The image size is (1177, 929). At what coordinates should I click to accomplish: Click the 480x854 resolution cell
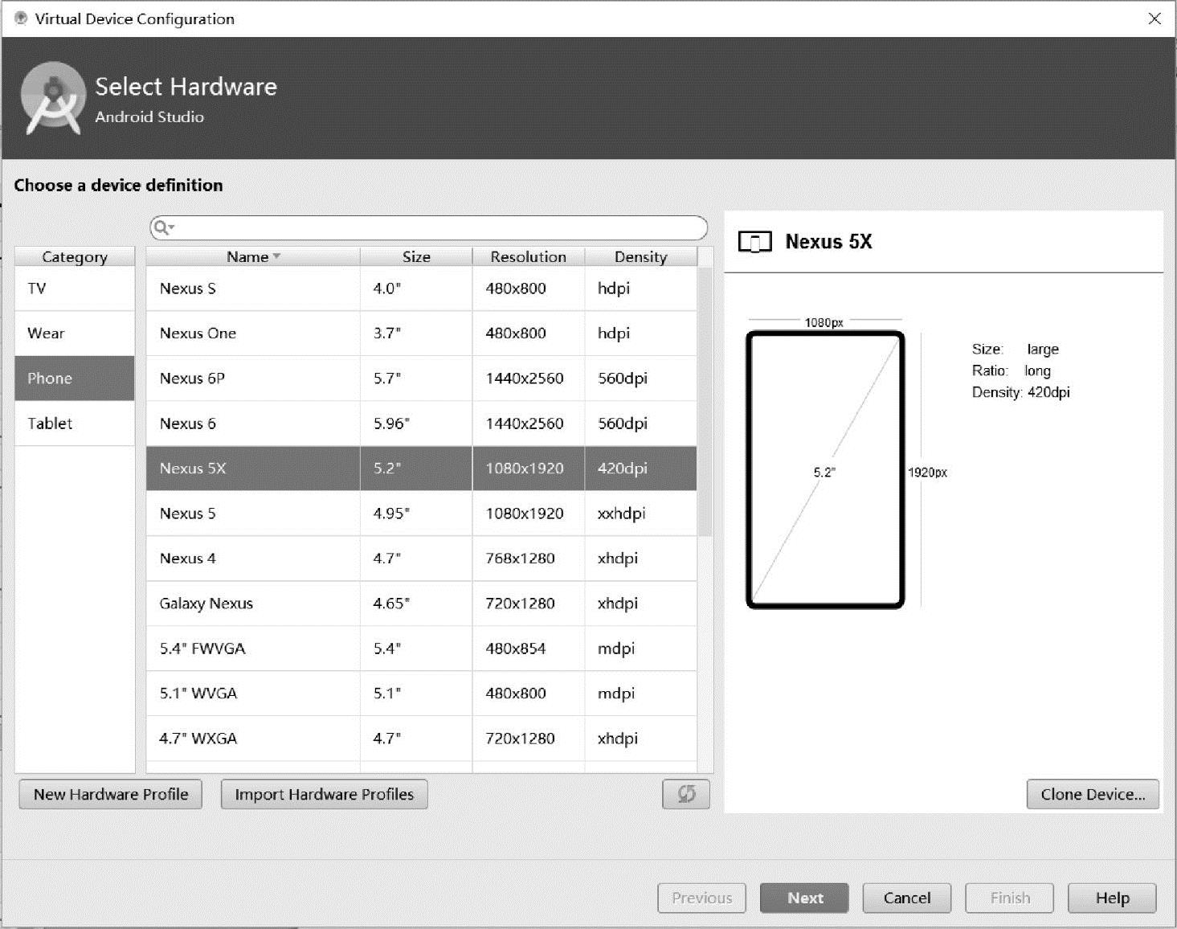coord(529,649)
